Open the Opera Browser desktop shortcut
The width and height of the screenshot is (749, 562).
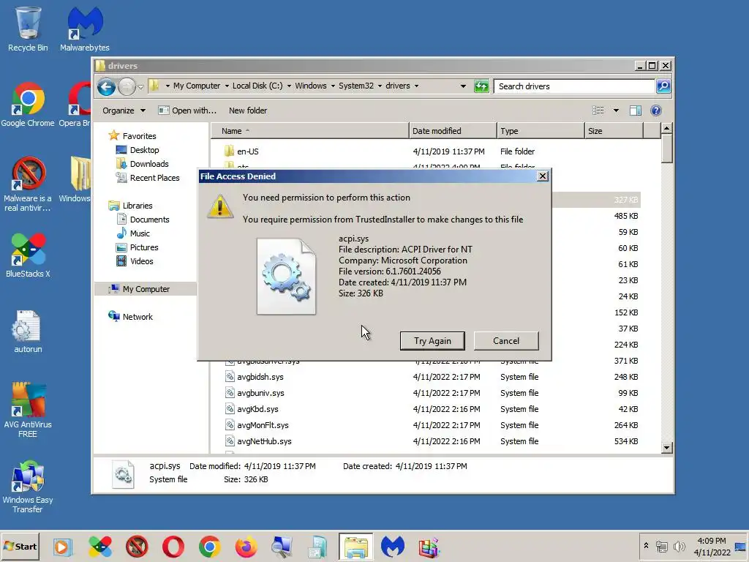[75, 104]
